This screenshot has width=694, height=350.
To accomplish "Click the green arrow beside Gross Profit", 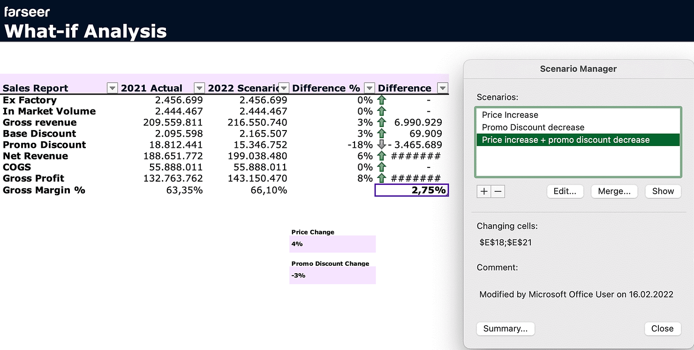I will 382,178.
